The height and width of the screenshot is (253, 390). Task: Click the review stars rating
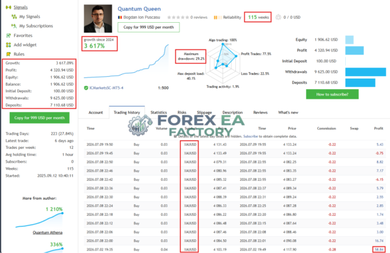pyautogui.click(x=178, y=18)
